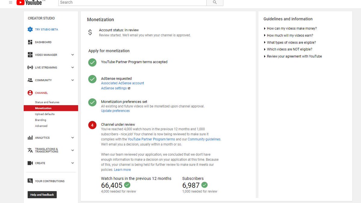Click 'Account status: In review' text
361x203 pixels.
click(x=119, y=30)
